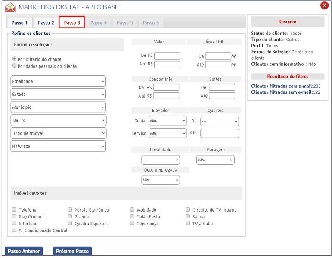Viewport: 332px width, 258px height.
Task: Select 'Por critério do cliente' radio option
Action: tap(15, 59)
